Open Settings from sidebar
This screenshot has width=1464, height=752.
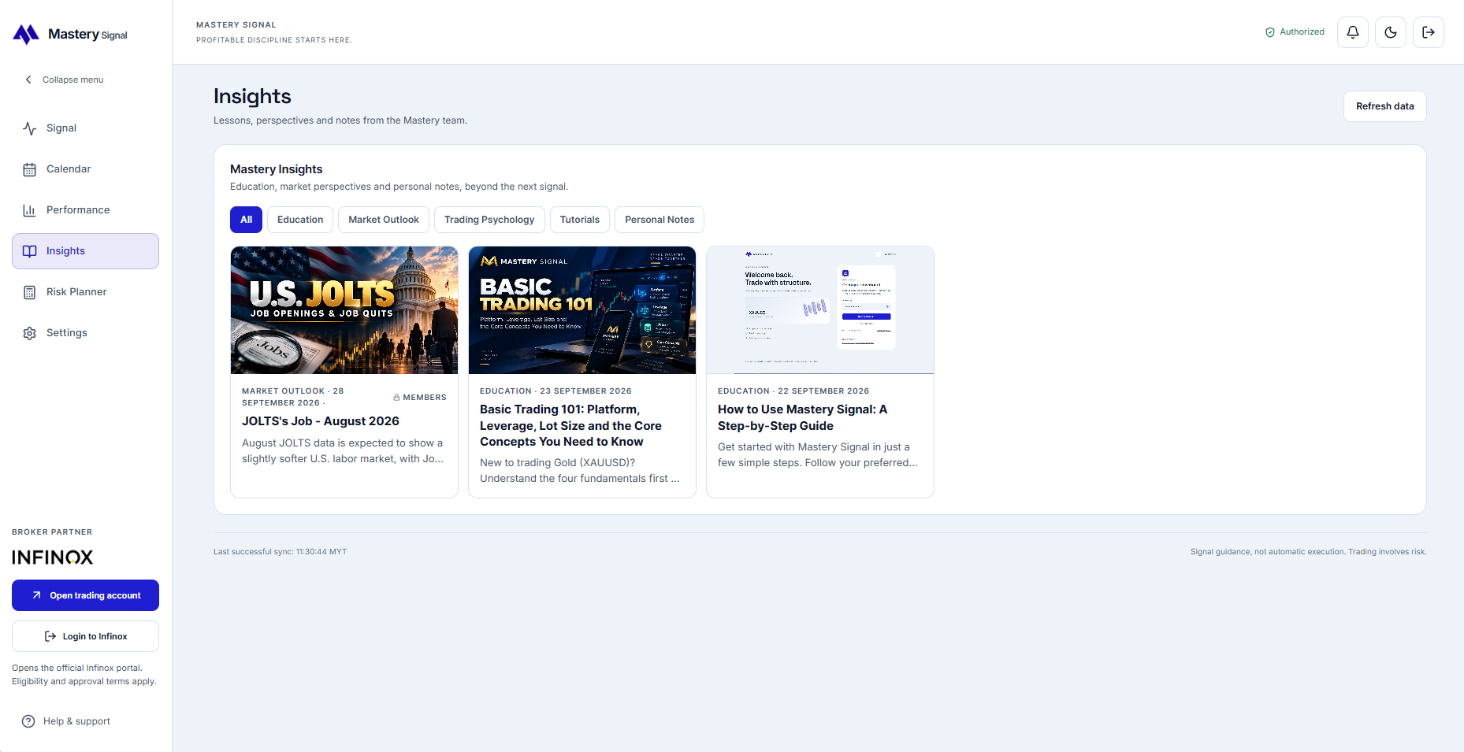point(85,333)
